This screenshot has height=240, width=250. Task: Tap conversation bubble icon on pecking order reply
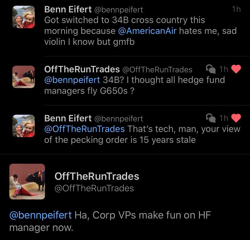point(210,118)
